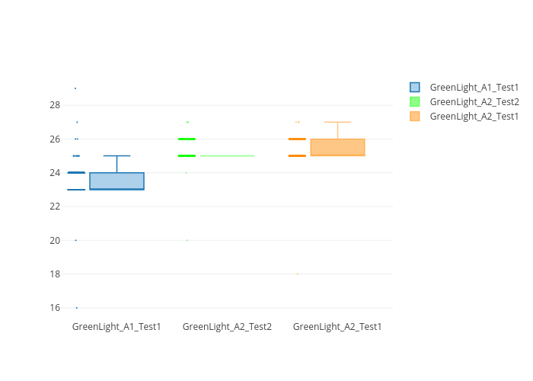Viewport: 533px width, 381px height.
Task: Click the GreenLight_A2_Test2 x-axis label
Action: (227, 327)
